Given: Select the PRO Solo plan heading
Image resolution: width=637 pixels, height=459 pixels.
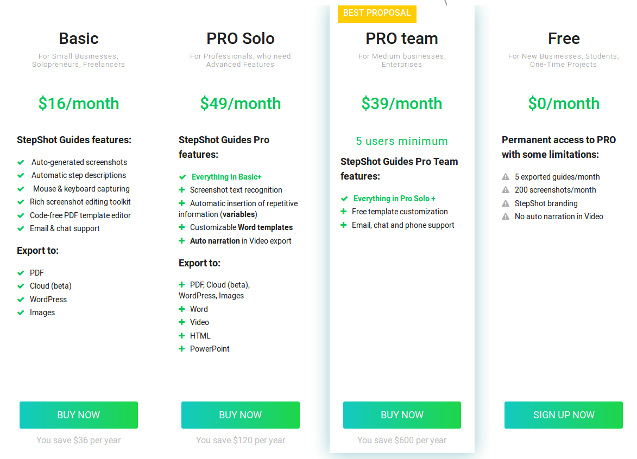Looking at the screenshot, I should [240, 39].
